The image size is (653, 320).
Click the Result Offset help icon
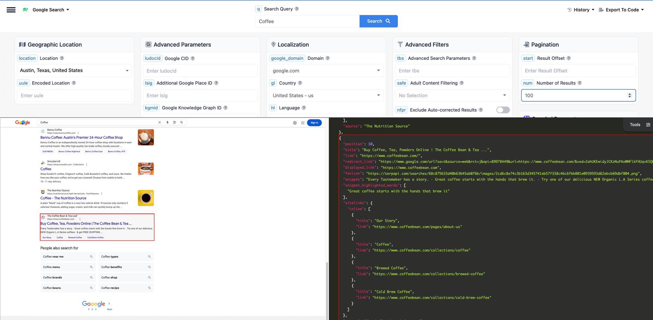tap(568, 58)
